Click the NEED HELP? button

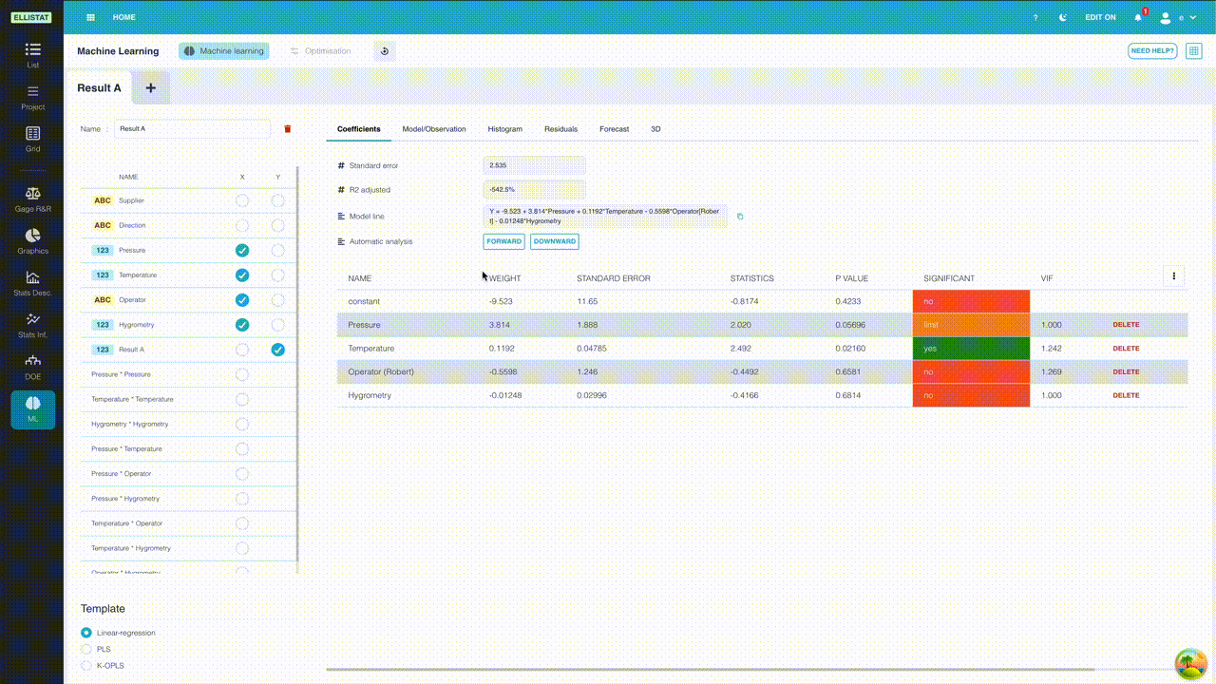click(x=1152, y=51)
